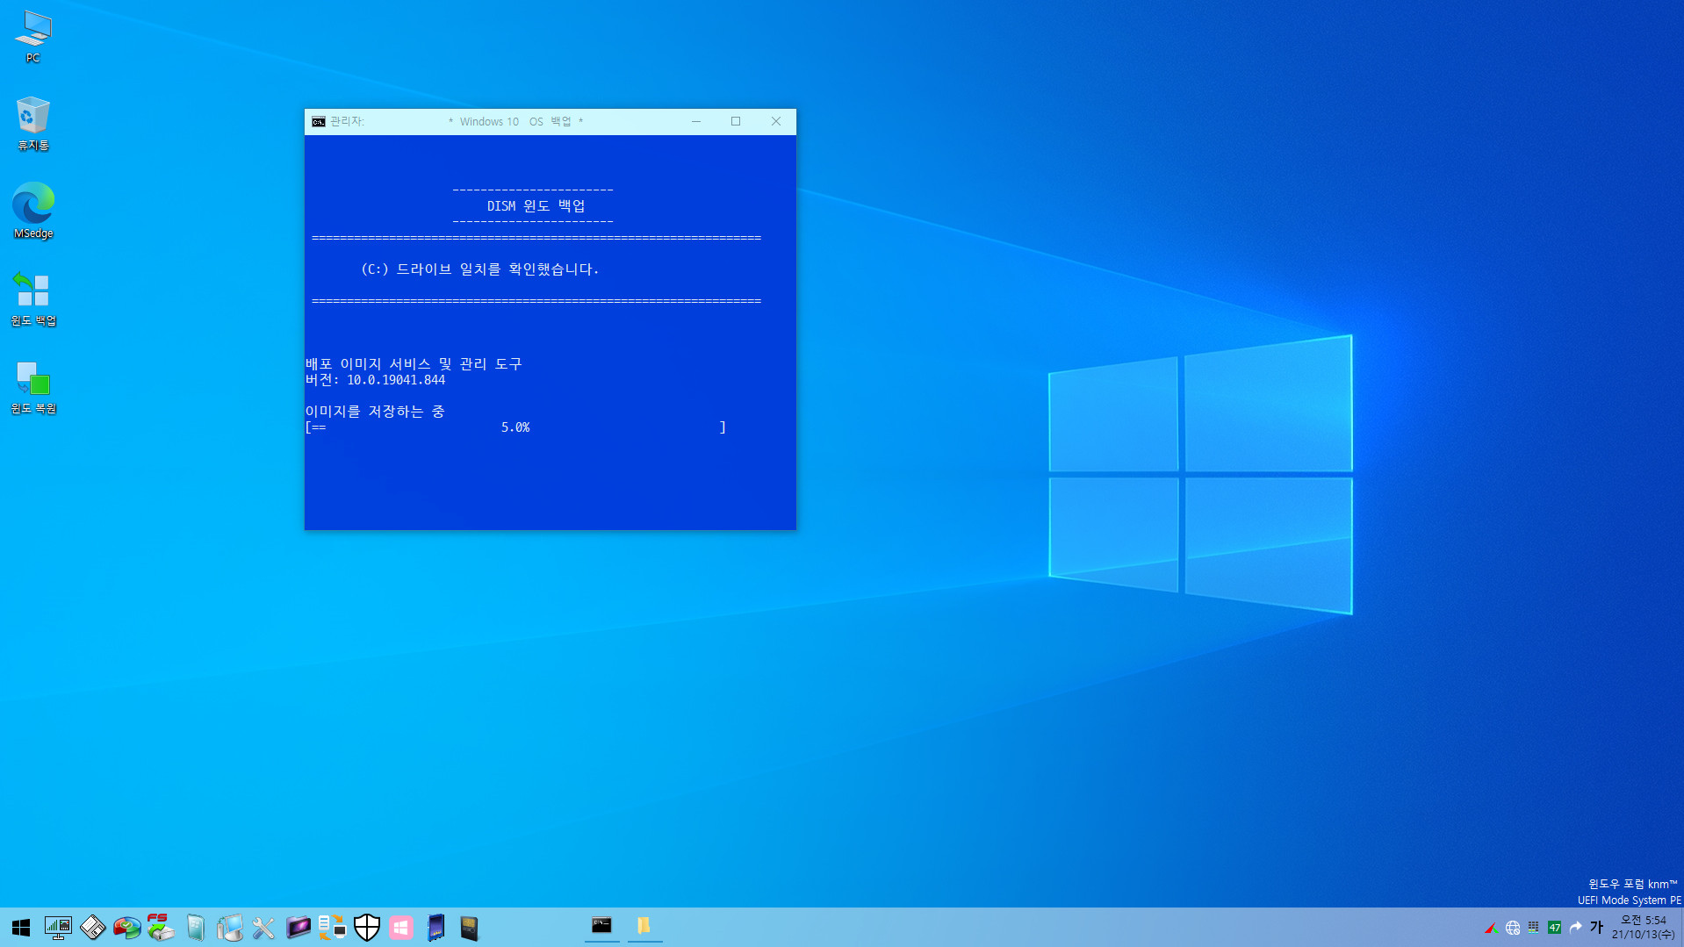
Task: Open the Windows Start button
Action: (21, 928)
